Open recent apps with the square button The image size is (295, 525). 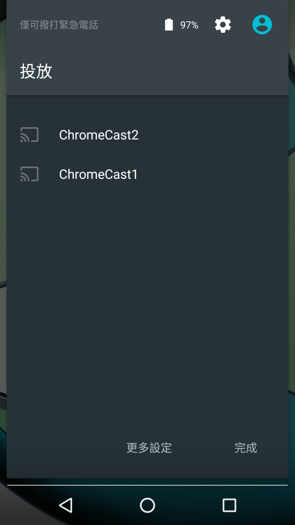[229, 505]
